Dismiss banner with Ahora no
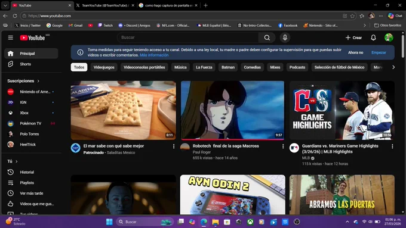Image resolution: width=406 pixels, height=228 pixels. [355, 52]
